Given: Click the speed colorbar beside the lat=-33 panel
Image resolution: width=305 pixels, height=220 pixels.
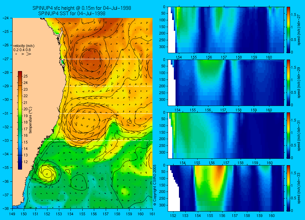Looking at the screenshot, I should (288, 188).
